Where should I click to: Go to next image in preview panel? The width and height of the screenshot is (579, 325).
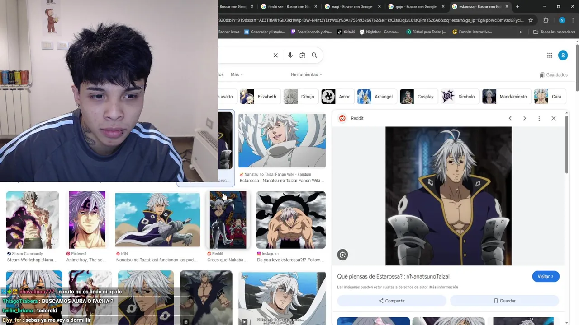524,118
